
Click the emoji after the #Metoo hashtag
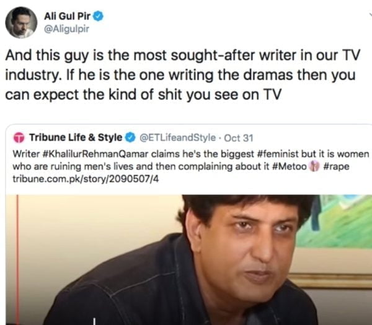(314, 167)
